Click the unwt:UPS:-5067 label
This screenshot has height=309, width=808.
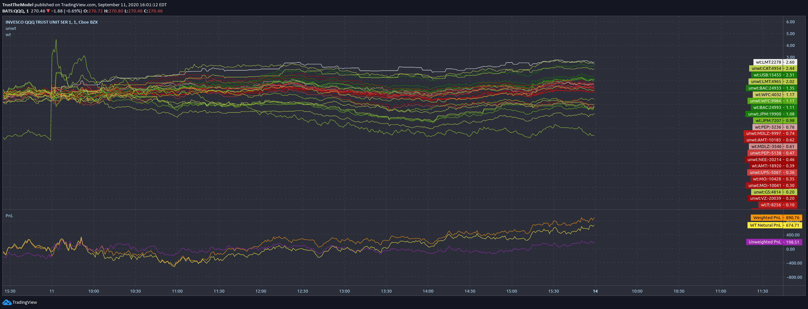[765, 173]
